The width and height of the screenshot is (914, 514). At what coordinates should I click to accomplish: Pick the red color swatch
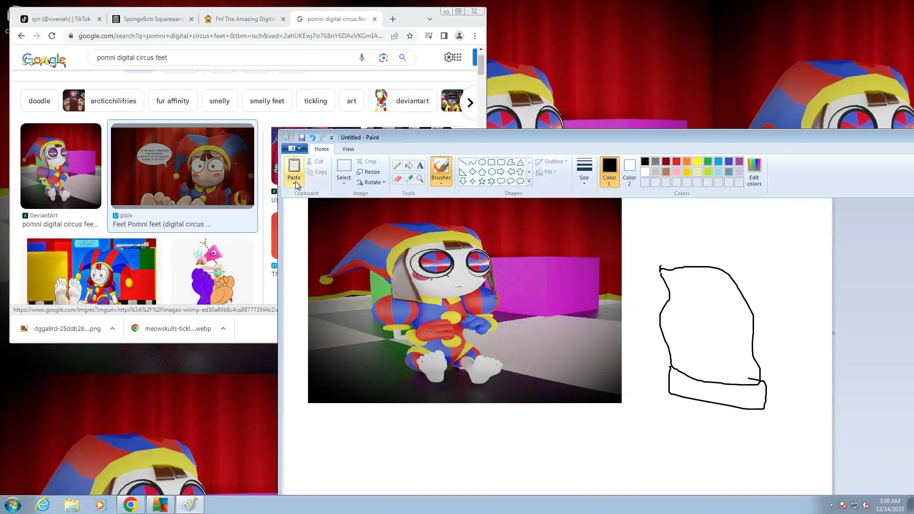pyautogui.click(x=676, y=161)
